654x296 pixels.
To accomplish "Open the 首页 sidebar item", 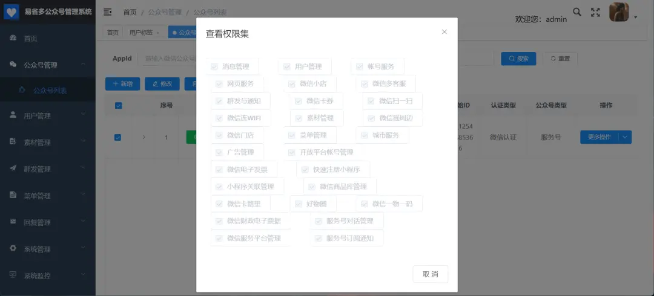I will pos(48,38).
